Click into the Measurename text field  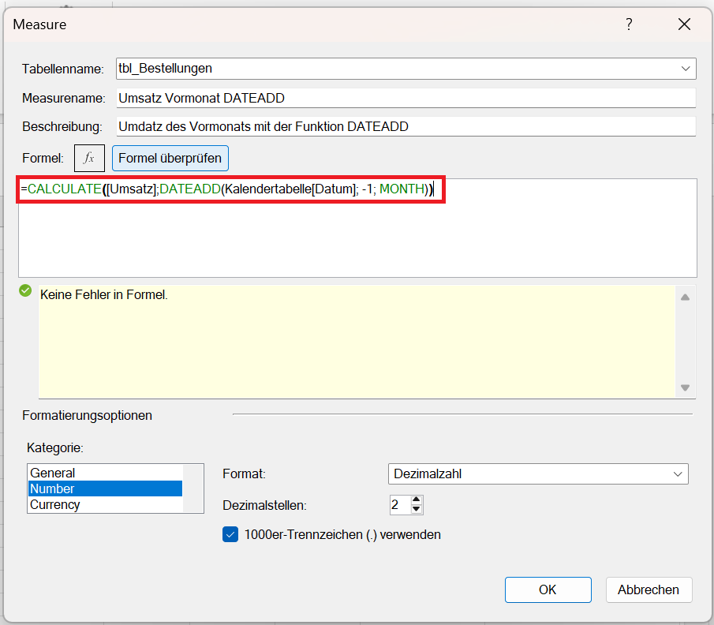(x=406, y=98)
